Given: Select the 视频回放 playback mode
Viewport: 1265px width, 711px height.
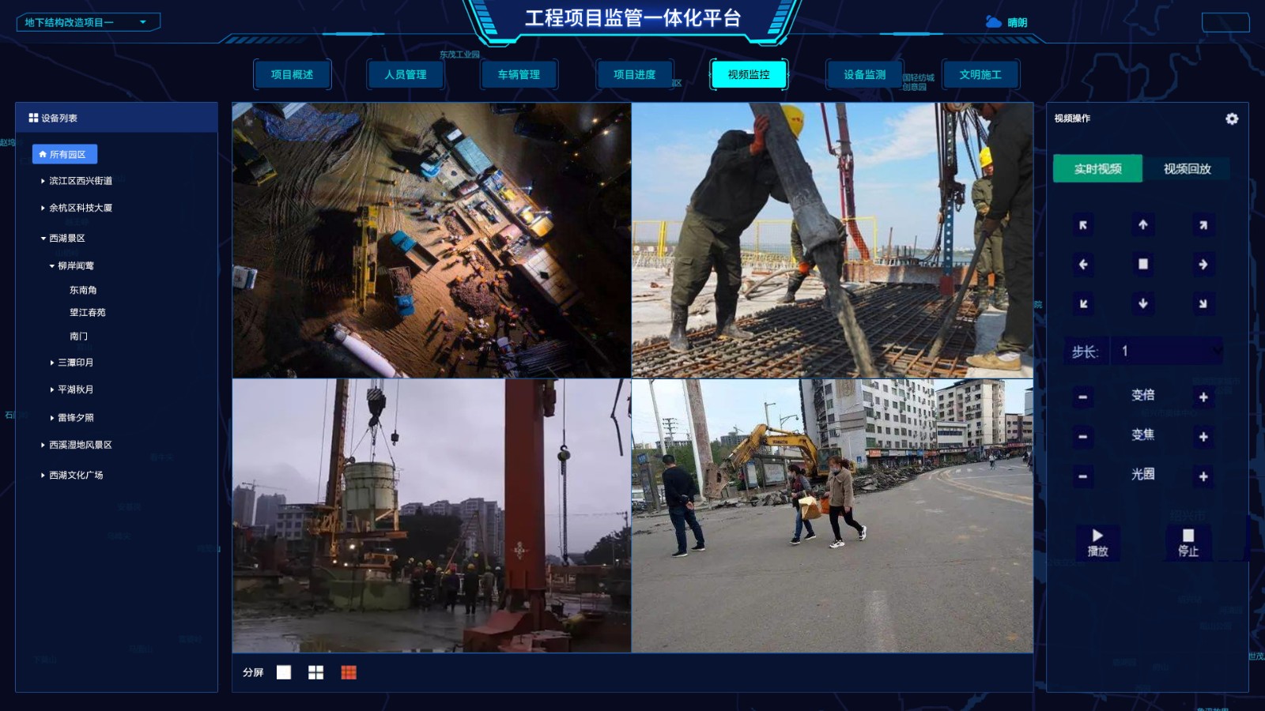Looking at the screenshot, I should (1187, 168).
